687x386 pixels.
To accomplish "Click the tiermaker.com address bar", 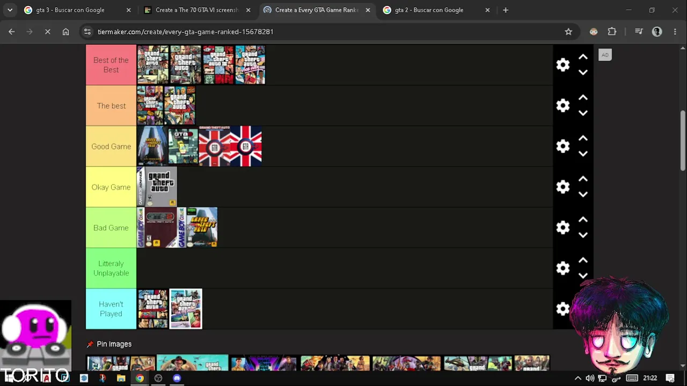I will (x=327, y=32).
